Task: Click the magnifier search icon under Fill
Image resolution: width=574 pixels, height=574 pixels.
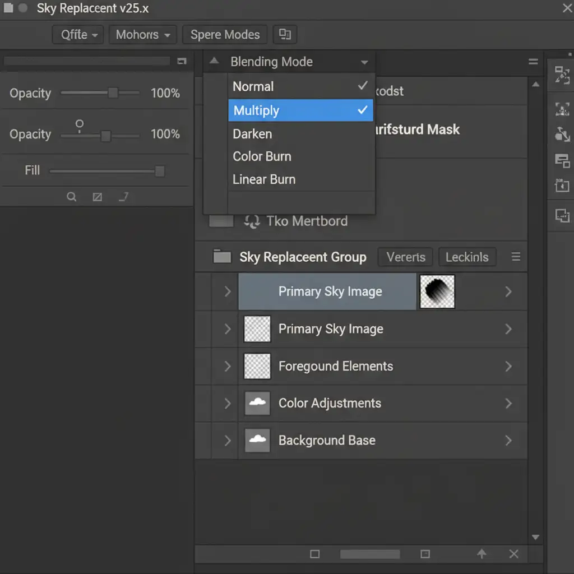Action: 71,197
